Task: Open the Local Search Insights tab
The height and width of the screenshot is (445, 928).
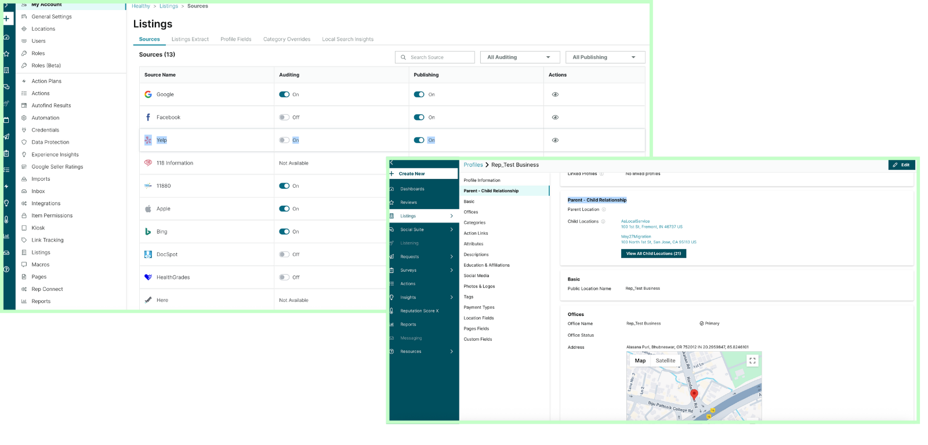Action: [347, 39]
